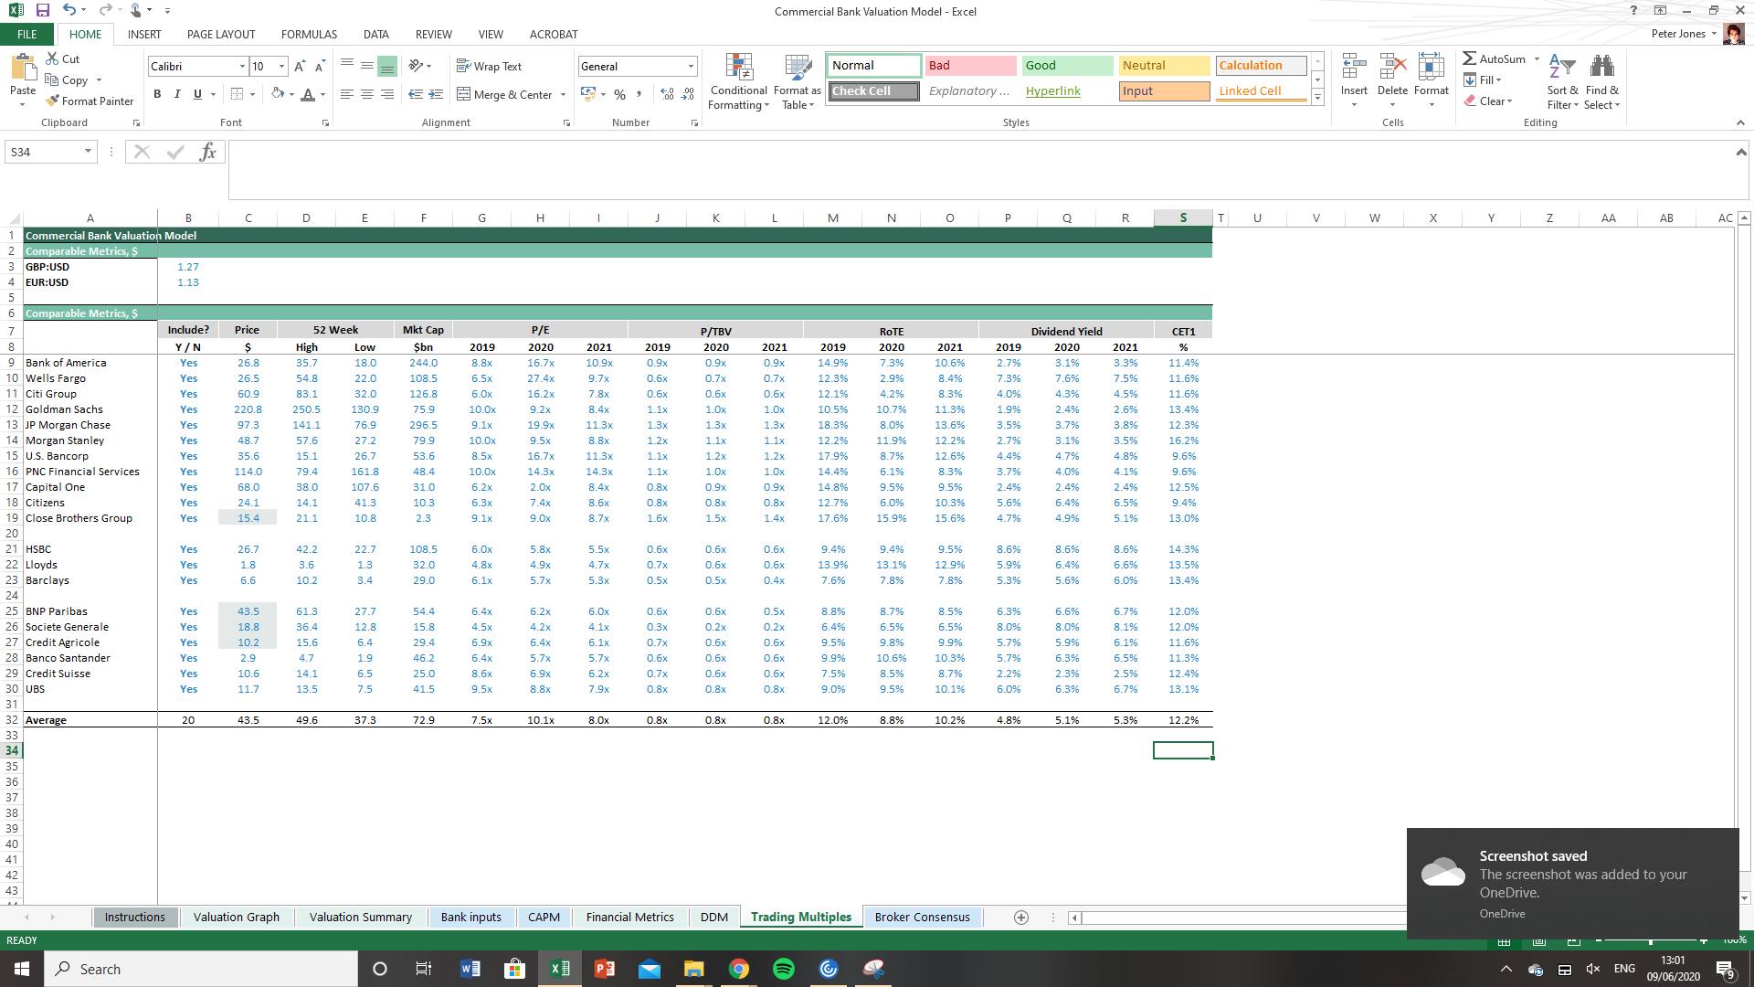The image size is (1754, 987).
Task: Open the FORMULAS ribbon tab
Action: (x=309, y=34)
